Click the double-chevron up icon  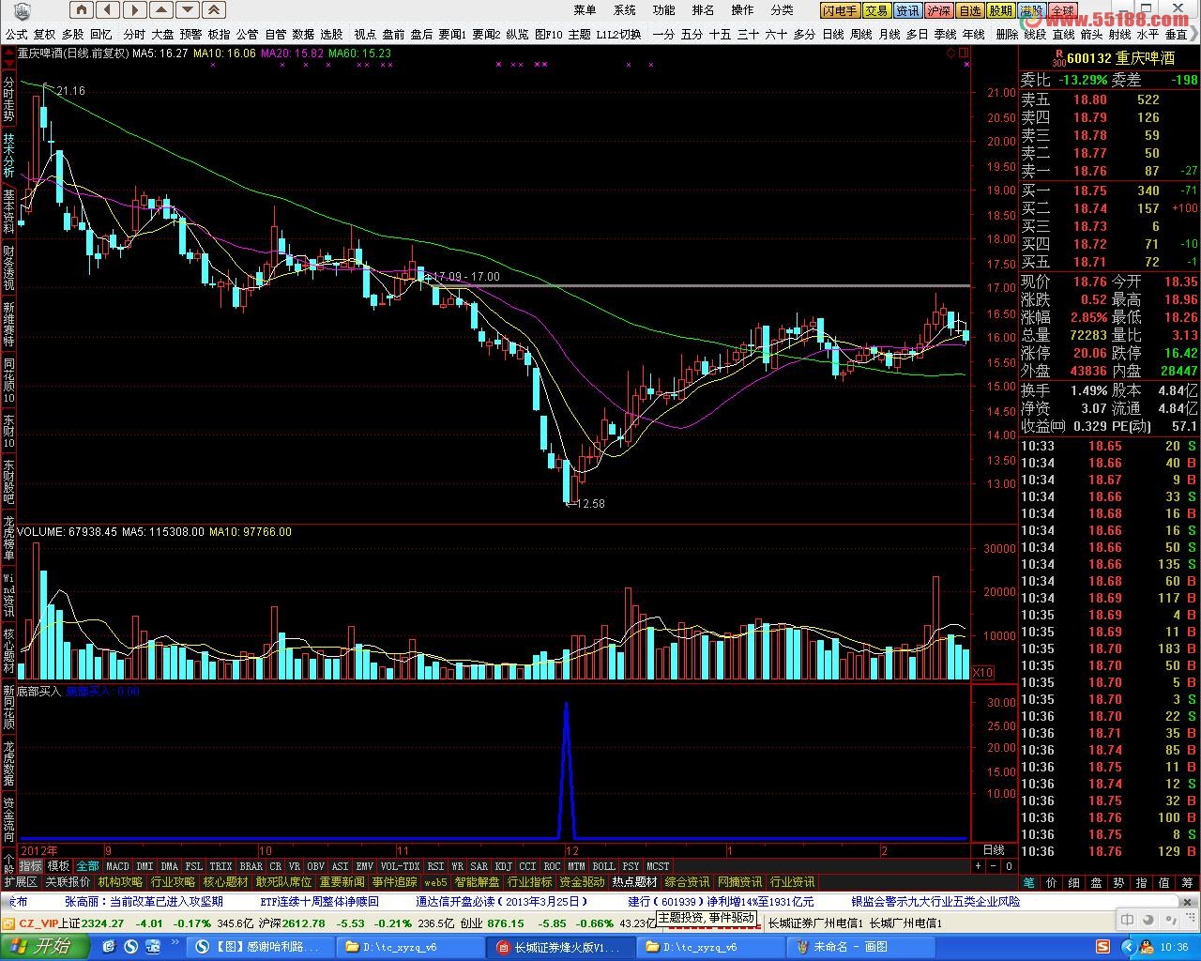coord(214,10)
